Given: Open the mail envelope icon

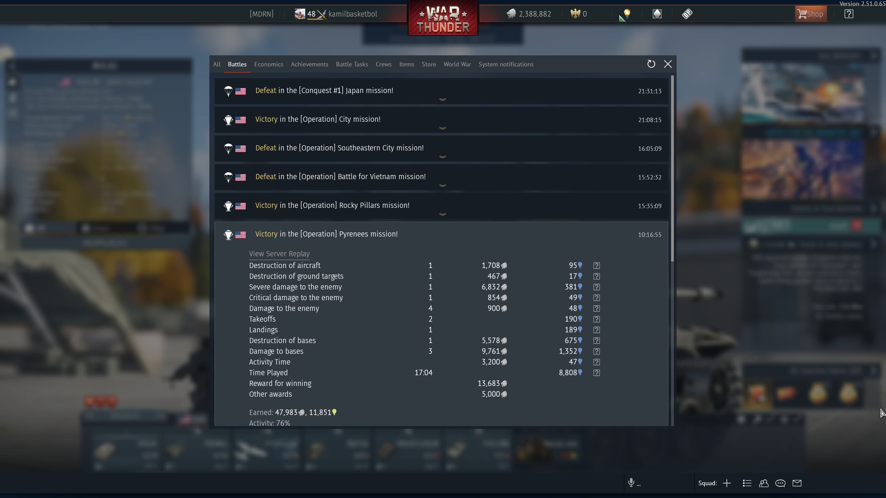Looking at the screenshot, I should coord(797,483).
